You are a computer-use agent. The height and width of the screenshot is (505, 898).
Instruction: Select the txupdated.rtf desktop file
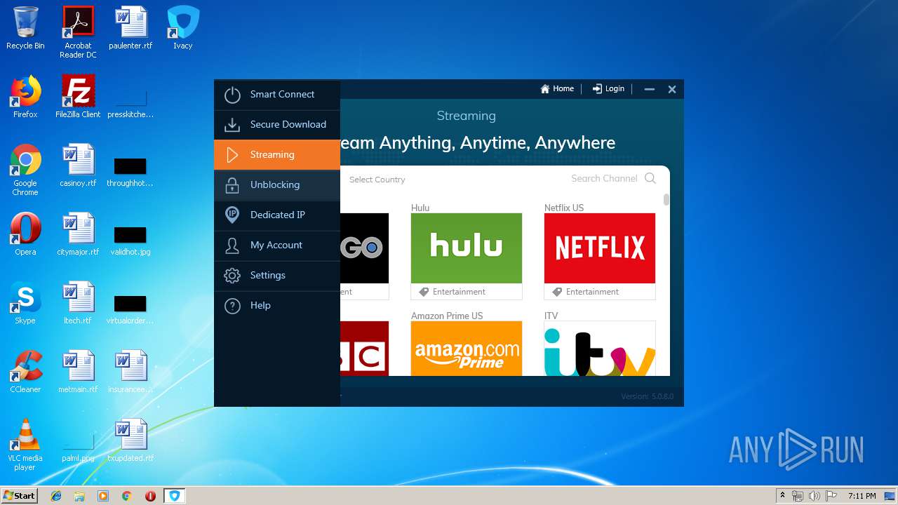[x=130, y=440]
